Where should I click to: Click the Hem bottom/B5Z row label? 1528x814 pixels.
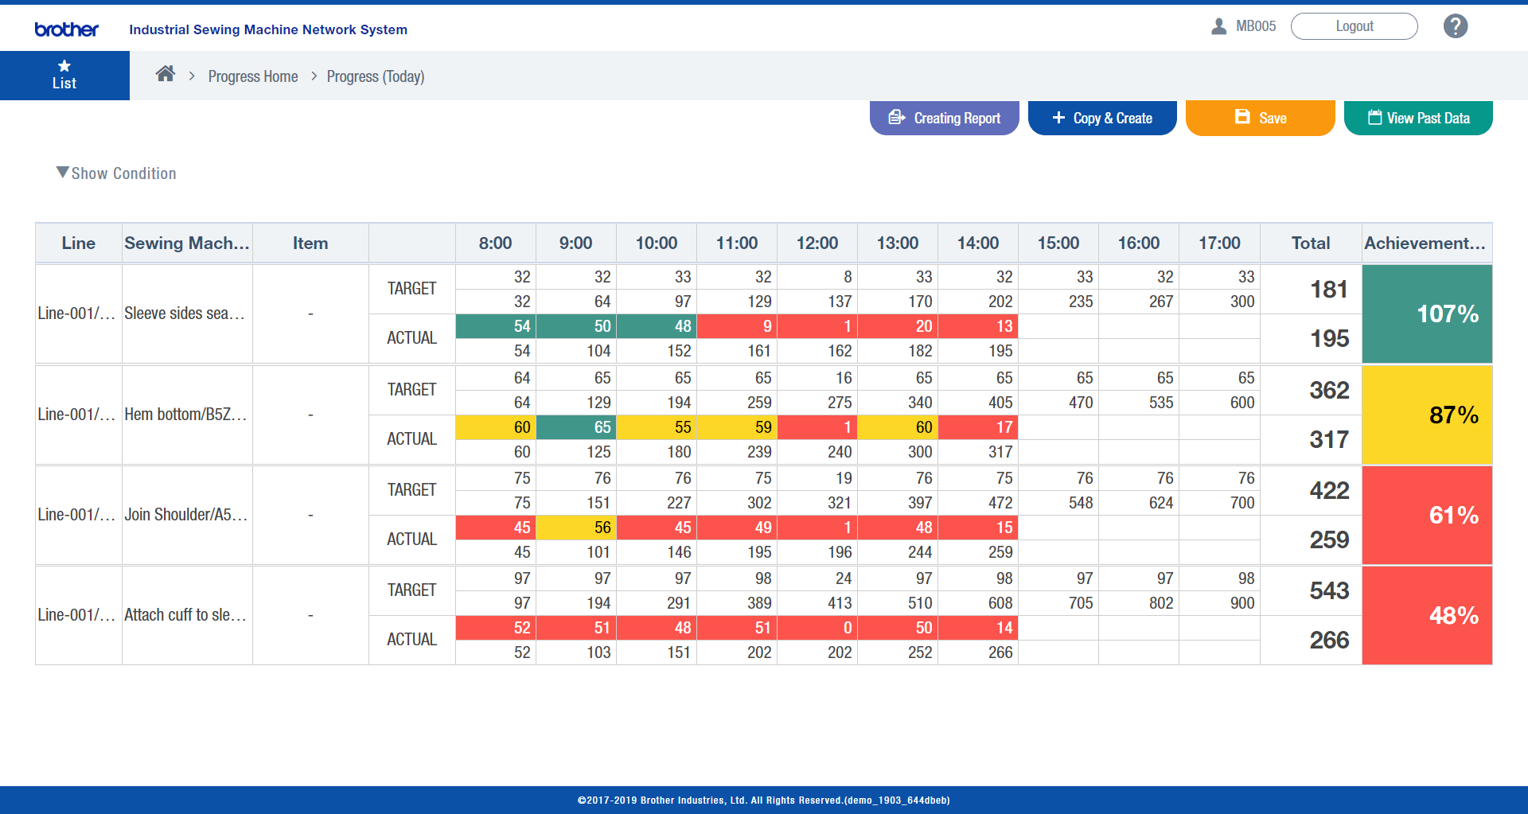[x=186, y=414]
